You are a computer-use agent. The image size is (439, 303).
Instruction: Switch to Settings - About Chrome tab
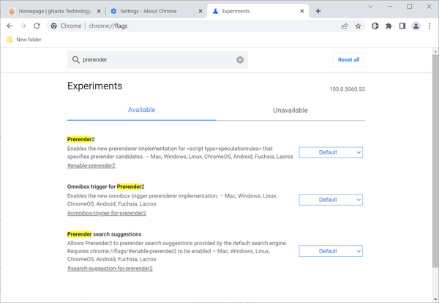point(149,11)
